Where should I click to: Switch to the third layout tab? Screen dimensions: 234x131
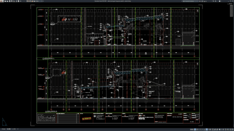pyautogui.click(x=14, y=129)
